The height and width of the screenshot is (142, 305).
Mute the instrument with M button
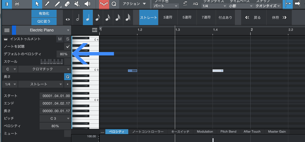pos(60,39)
